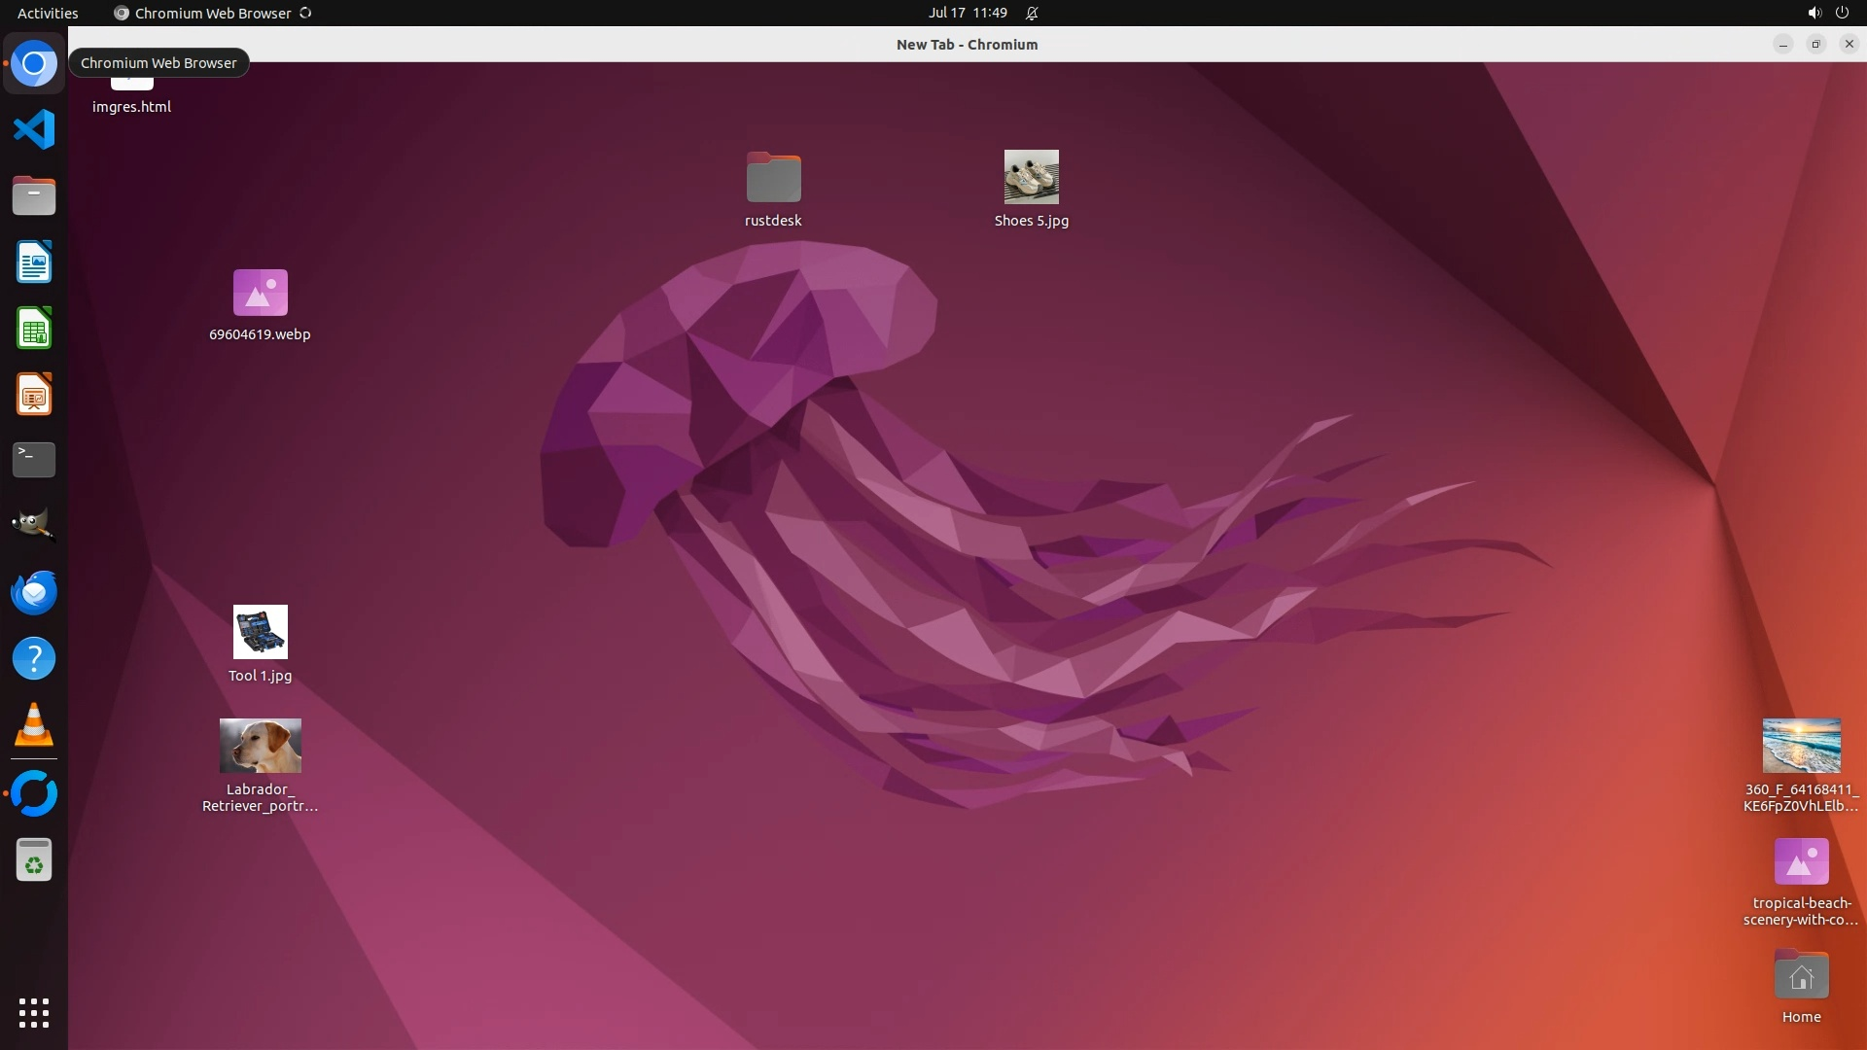Launch the Files manager from the dock
This screenshot has height=1050, width=1867.
point(34,195)
